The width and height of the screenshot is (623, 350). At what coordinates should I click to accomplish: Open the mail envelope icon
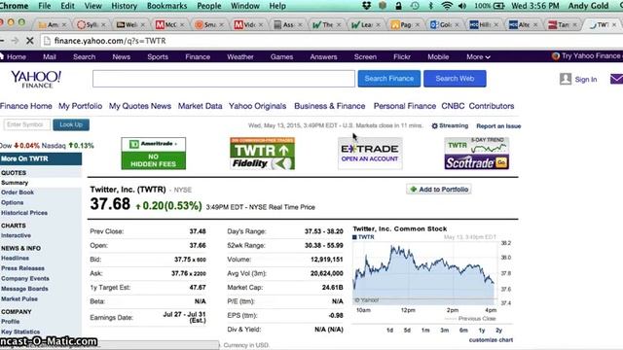point(616,79)
